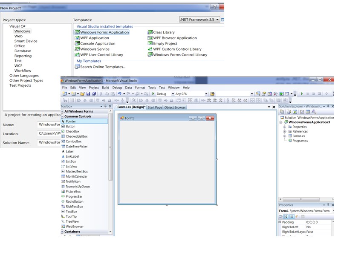Select Other Languages project type

pyautogui.click(x=24, y=76)
